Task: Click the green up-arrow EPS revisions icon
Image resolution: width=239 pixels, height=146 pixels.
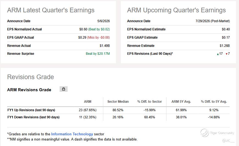Action: point(218,54)
